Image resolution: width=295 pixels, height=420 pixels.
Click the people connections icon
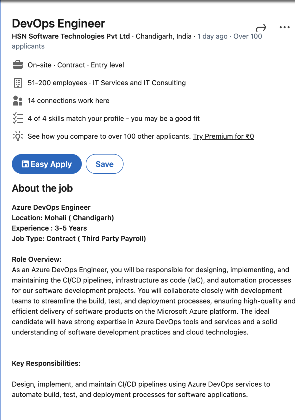point(18,101)
